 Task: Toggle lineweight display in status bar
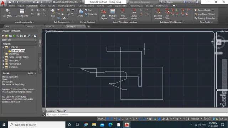pos(151,119)
